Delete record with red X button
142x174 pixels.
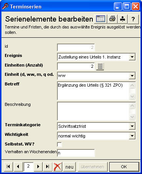57,167
